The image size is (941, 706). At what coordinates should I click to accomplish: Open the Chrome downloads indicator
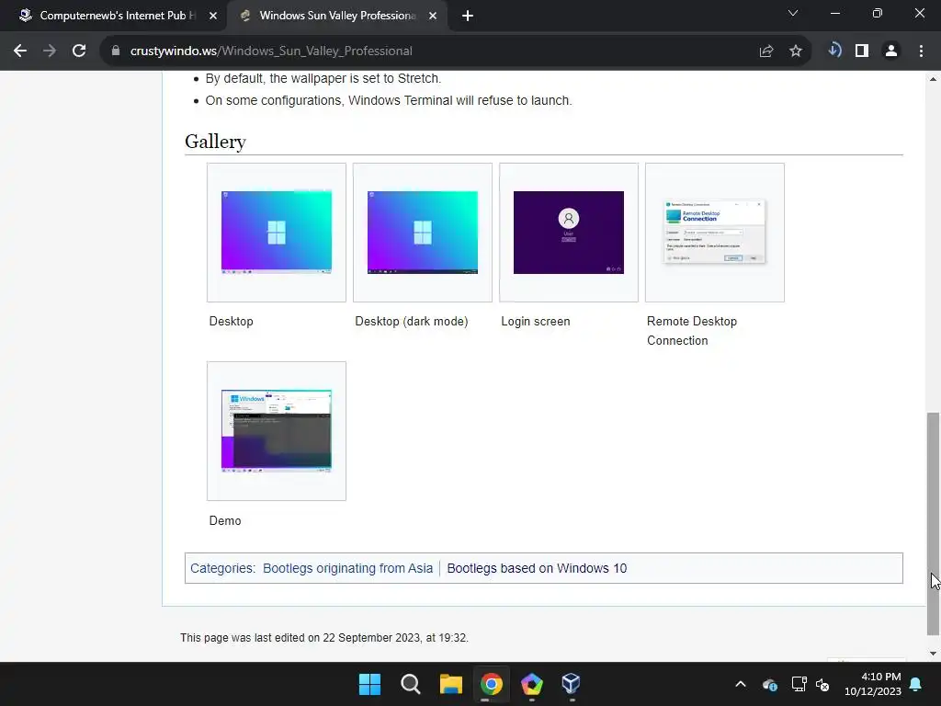(834, 50)
